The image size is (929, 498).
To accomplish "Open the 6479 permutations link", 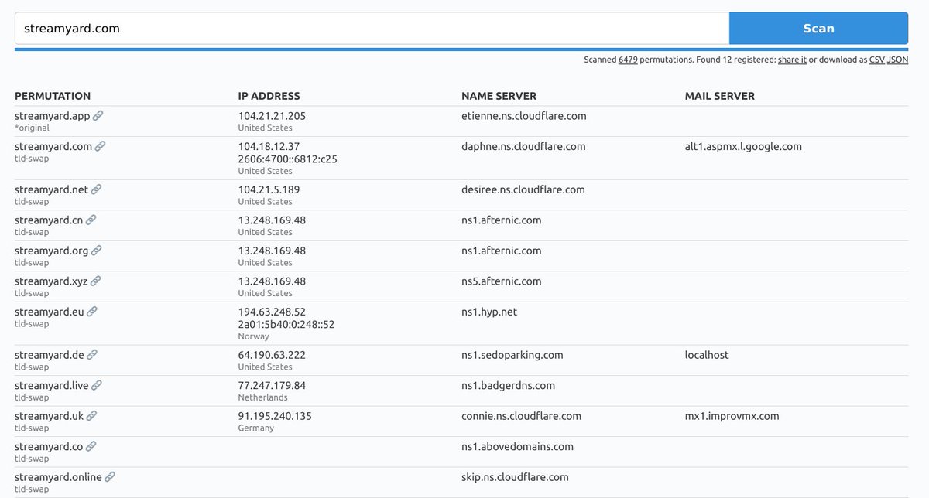I will (628, 60).
